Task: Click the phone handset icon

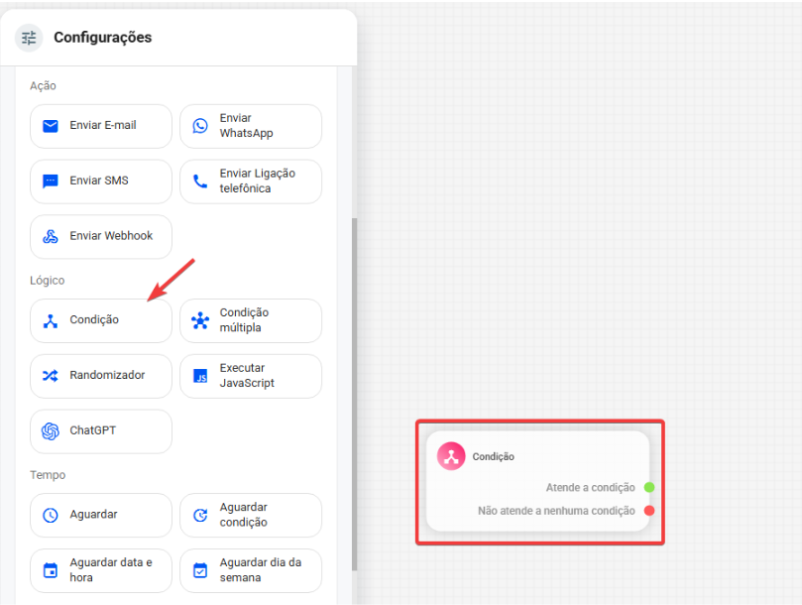Action: click(200, 181)
